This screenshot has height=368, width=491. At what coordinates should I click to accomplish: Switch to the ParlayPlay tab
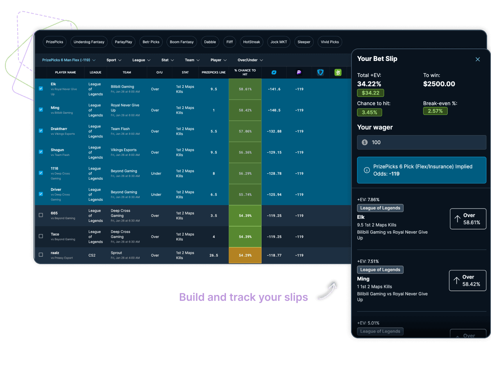[x=124, y=42]
